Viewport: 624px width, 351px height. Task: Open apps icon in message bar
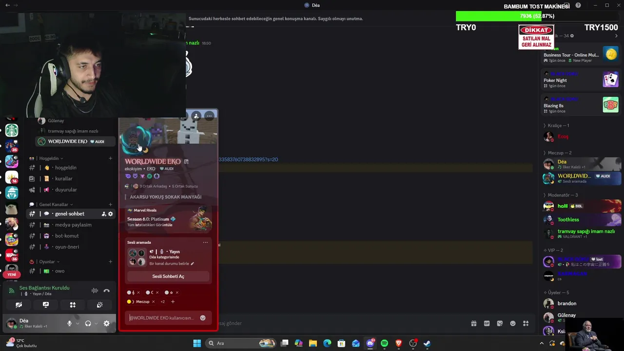526,323
